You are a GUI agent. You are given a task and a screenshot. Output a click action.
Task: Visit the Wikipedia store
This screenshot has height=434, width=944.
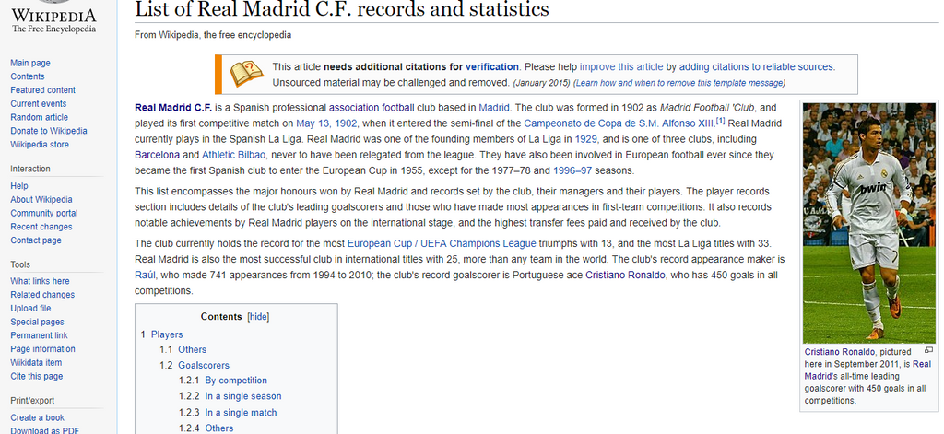click(x=39, y=145)
